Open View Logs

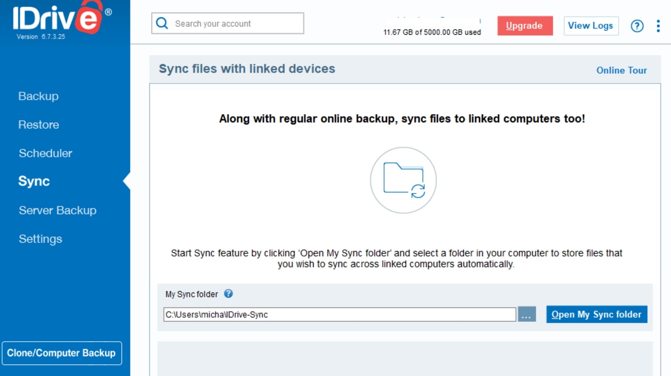coord(591,26)
